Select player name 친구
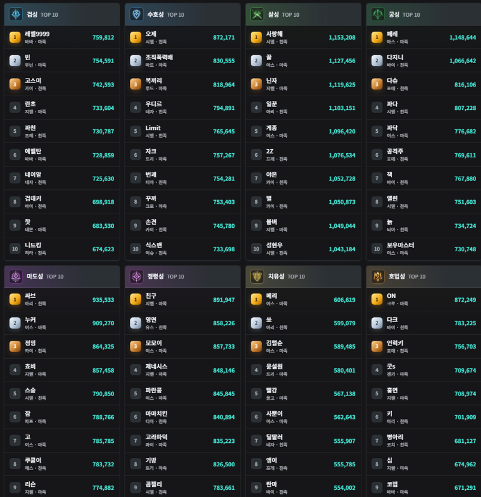 click(x=151, y=296)
